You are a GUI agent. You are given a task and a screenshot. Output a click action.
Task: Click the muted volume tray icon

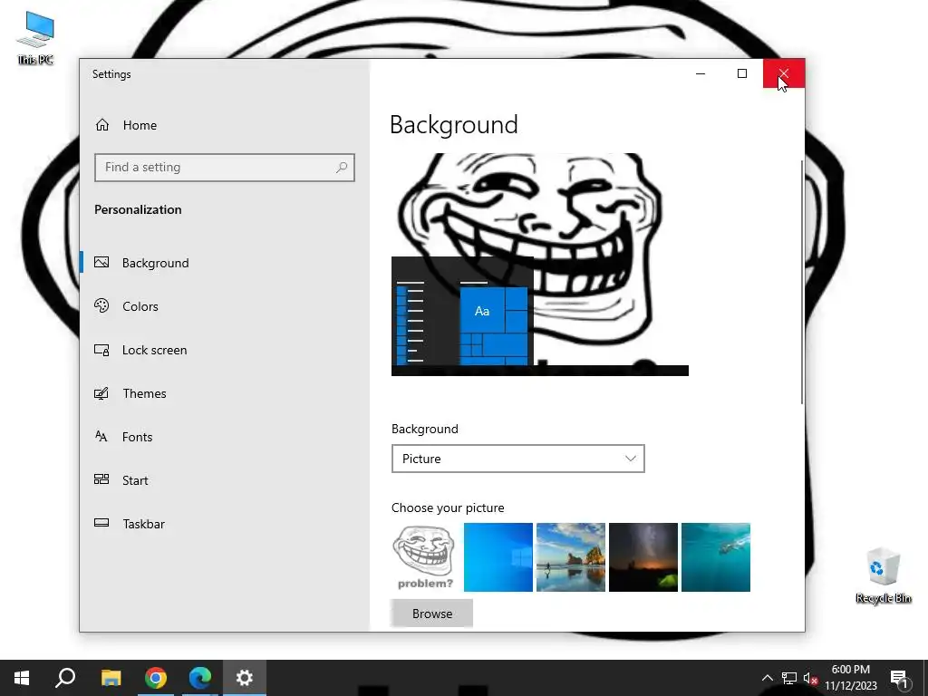(x=810, y=678)
